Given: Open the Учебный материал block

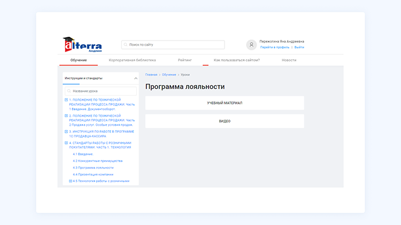Looking at the screenshot, I should pos(225,103).
